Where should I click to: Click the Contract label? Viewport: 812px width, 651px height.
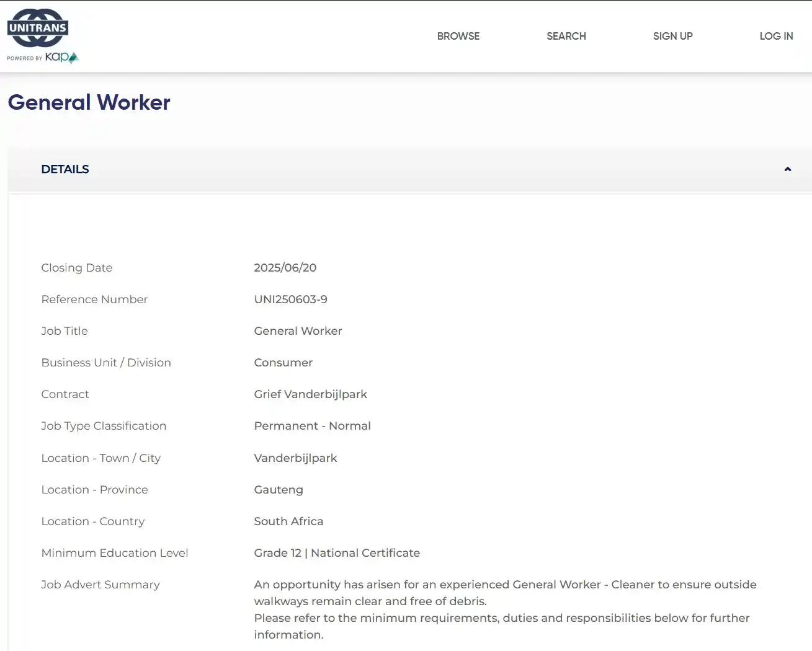click(x=65, y=394)
